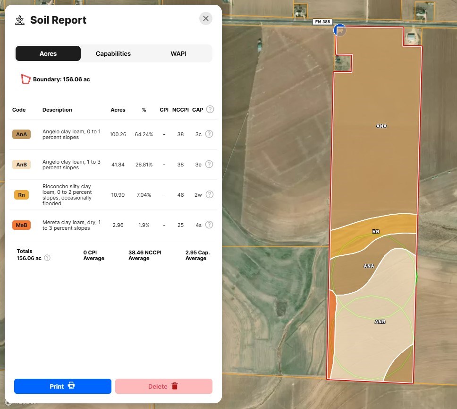Select the Acres tab
The width and height of the screenshot is (457, 409).
tap(48, 53)
